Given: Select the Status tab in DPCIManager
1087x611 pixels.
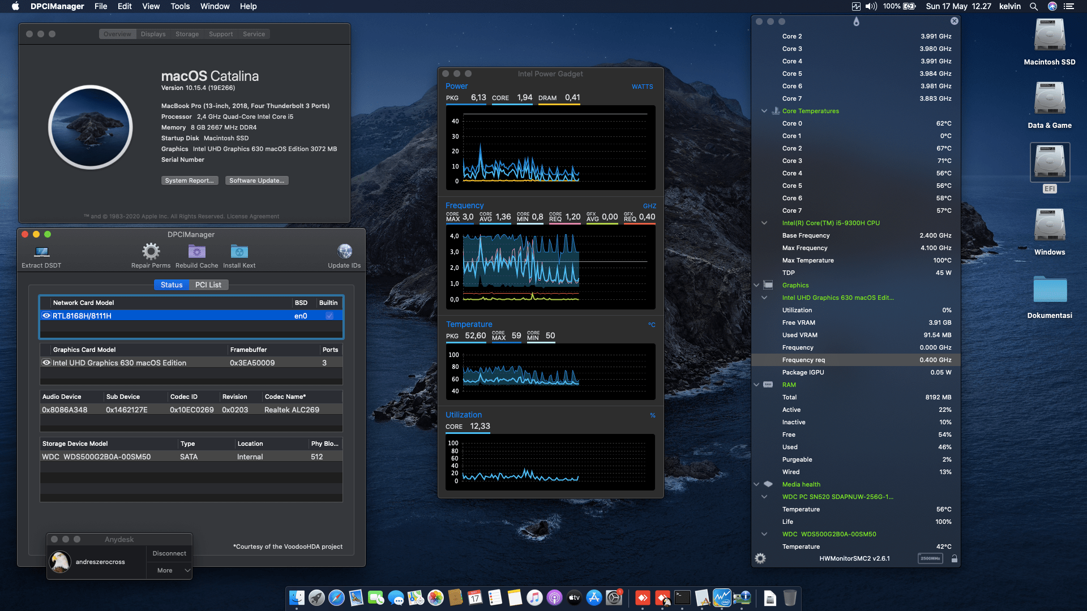Looking at the screenshot, I should point(172,285).
